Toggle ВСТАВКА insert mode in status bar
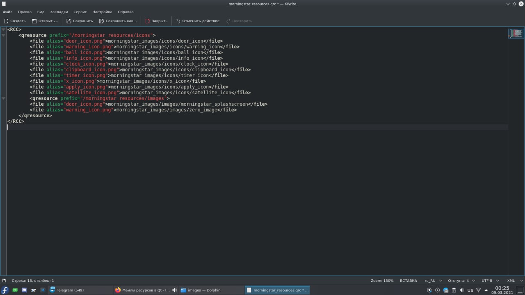This screenshot has width=525, height=295. 408,281
